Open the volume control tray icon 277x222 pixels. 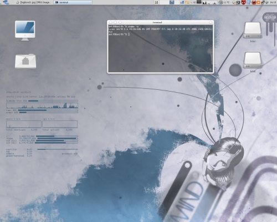coord(267,2)
